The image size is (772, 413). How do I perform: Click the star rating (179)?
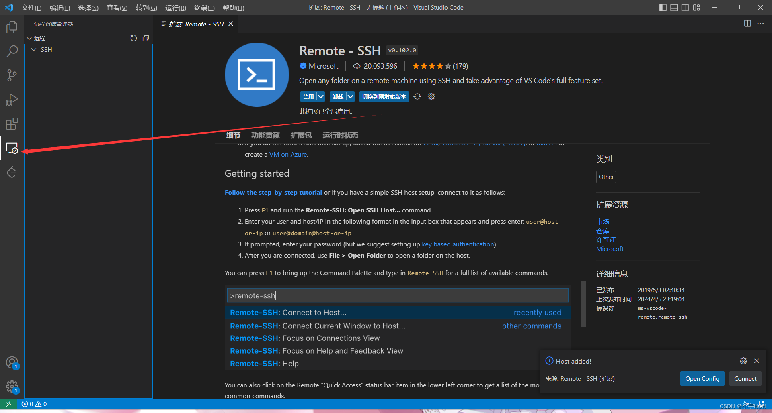point(440,66)
